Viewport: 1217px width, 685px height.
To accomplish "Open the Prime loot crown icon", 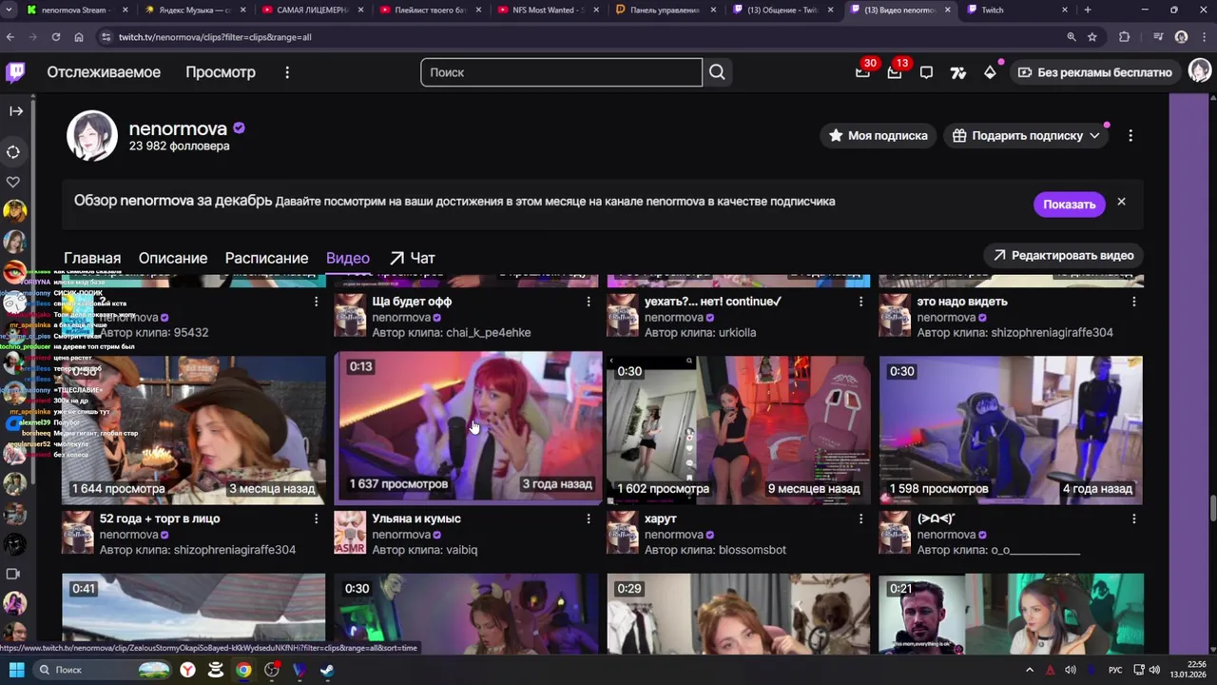I will (862, 72).
